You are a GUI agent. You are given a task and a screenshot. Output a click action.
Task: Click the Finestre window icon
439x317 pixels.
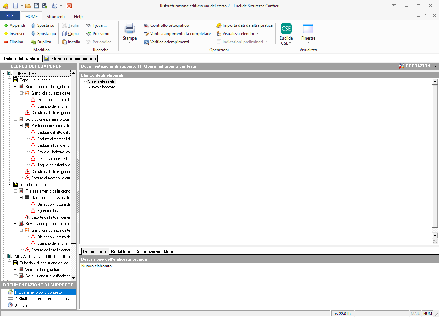point(308,29)
